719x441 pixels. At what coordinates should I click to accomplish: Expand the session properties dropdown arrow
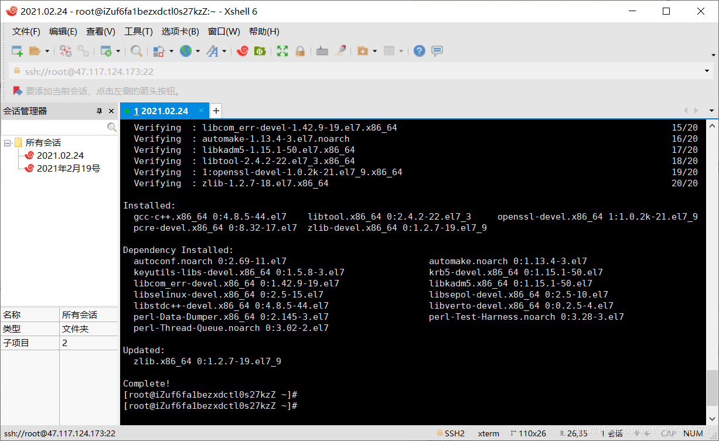pyautogui.click(x=118, y=52)
